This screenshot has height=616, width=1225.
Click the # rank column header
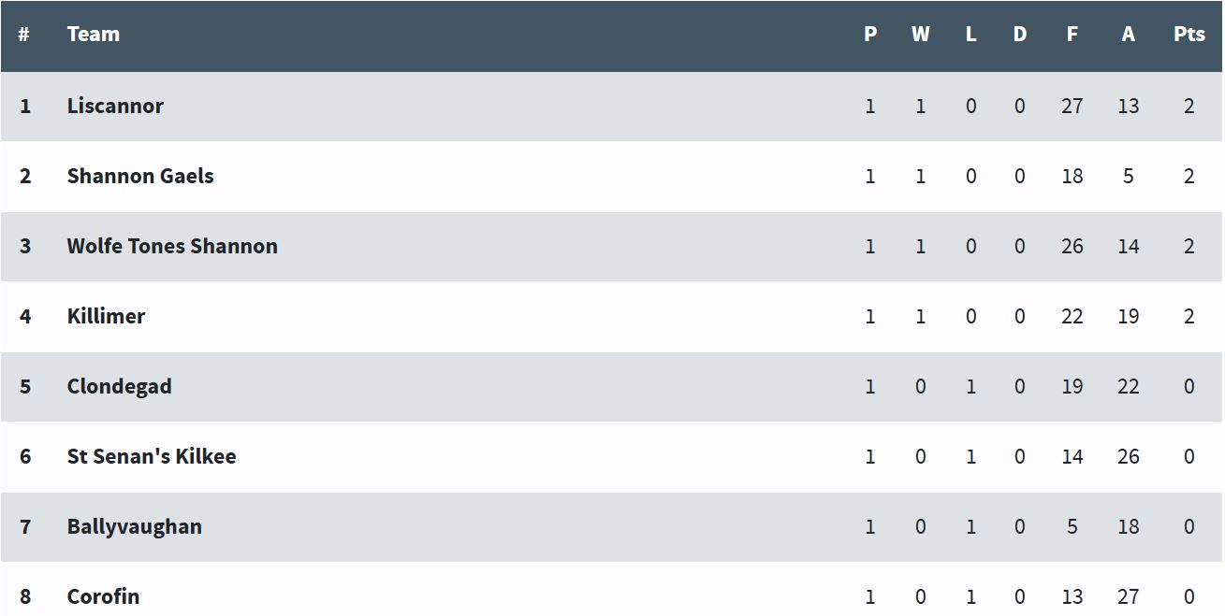(24, 35)
